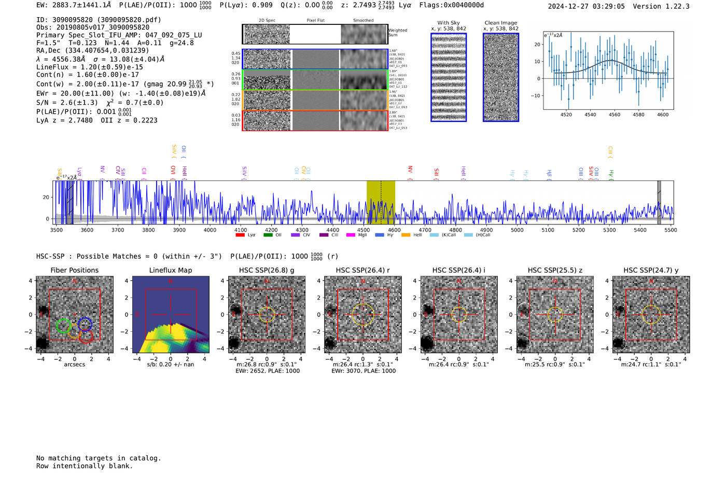
Task: Select the (K)CaII legend swatch
Action: pos(434,235)
